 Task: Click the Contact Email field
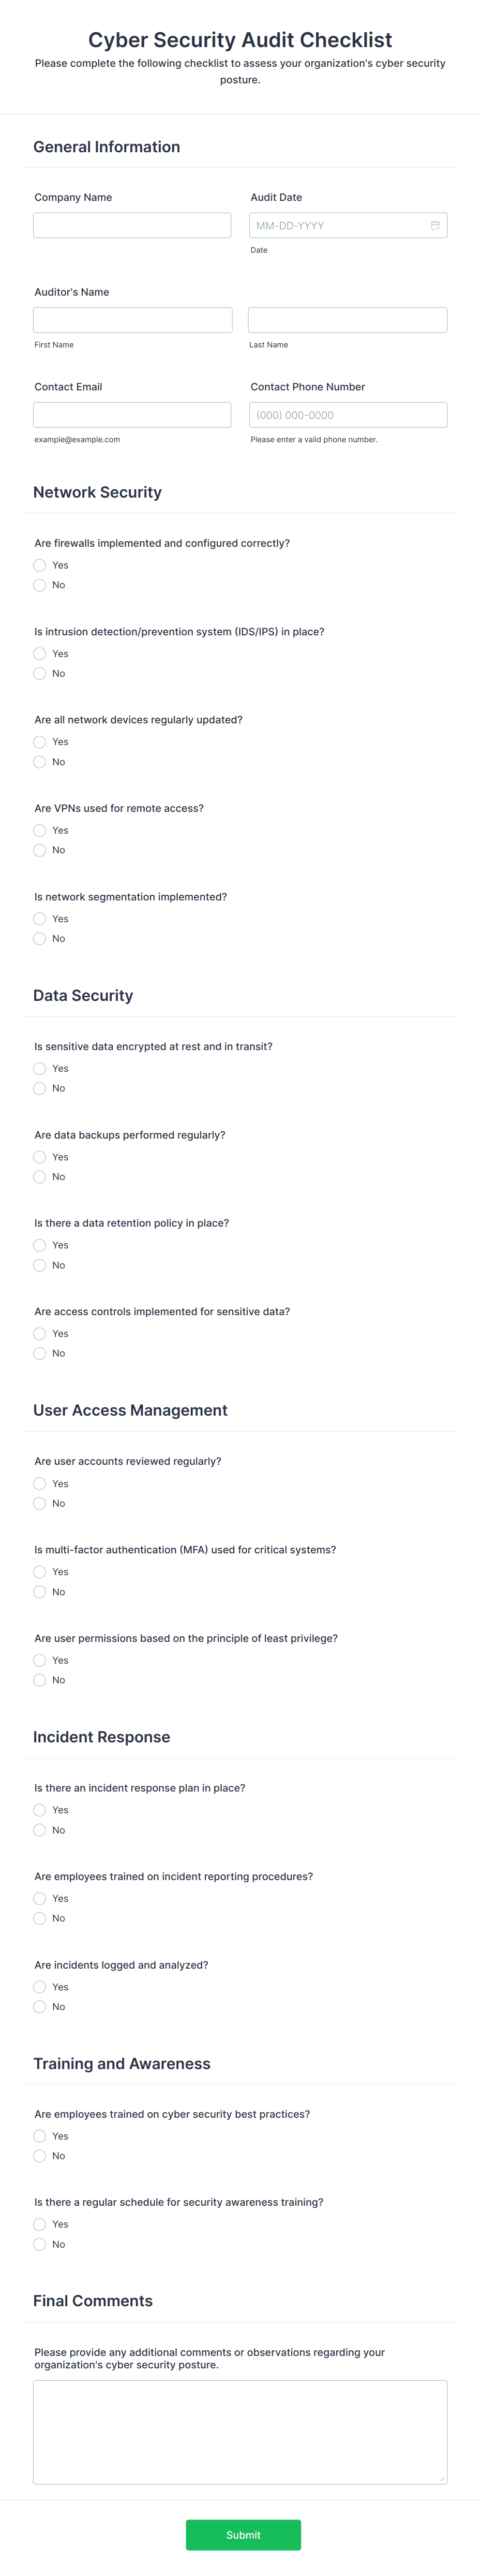coord(132,414)
